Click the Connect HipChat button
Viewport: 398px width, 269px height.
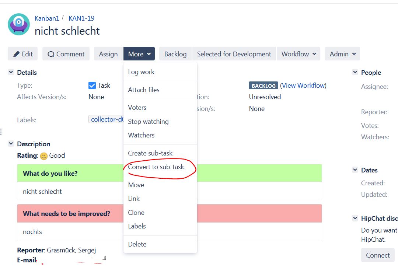378,255
